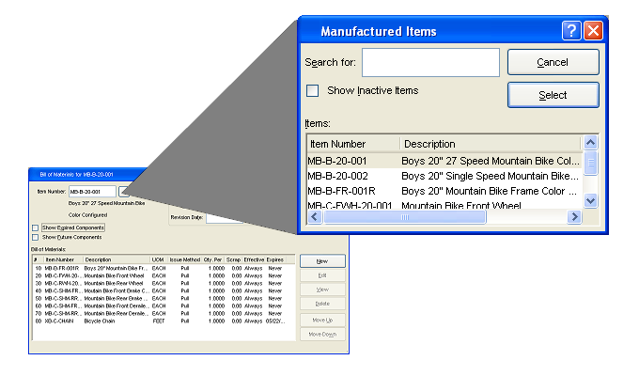
Task: Click the New button in Bill of Materials
Action: 322,261
